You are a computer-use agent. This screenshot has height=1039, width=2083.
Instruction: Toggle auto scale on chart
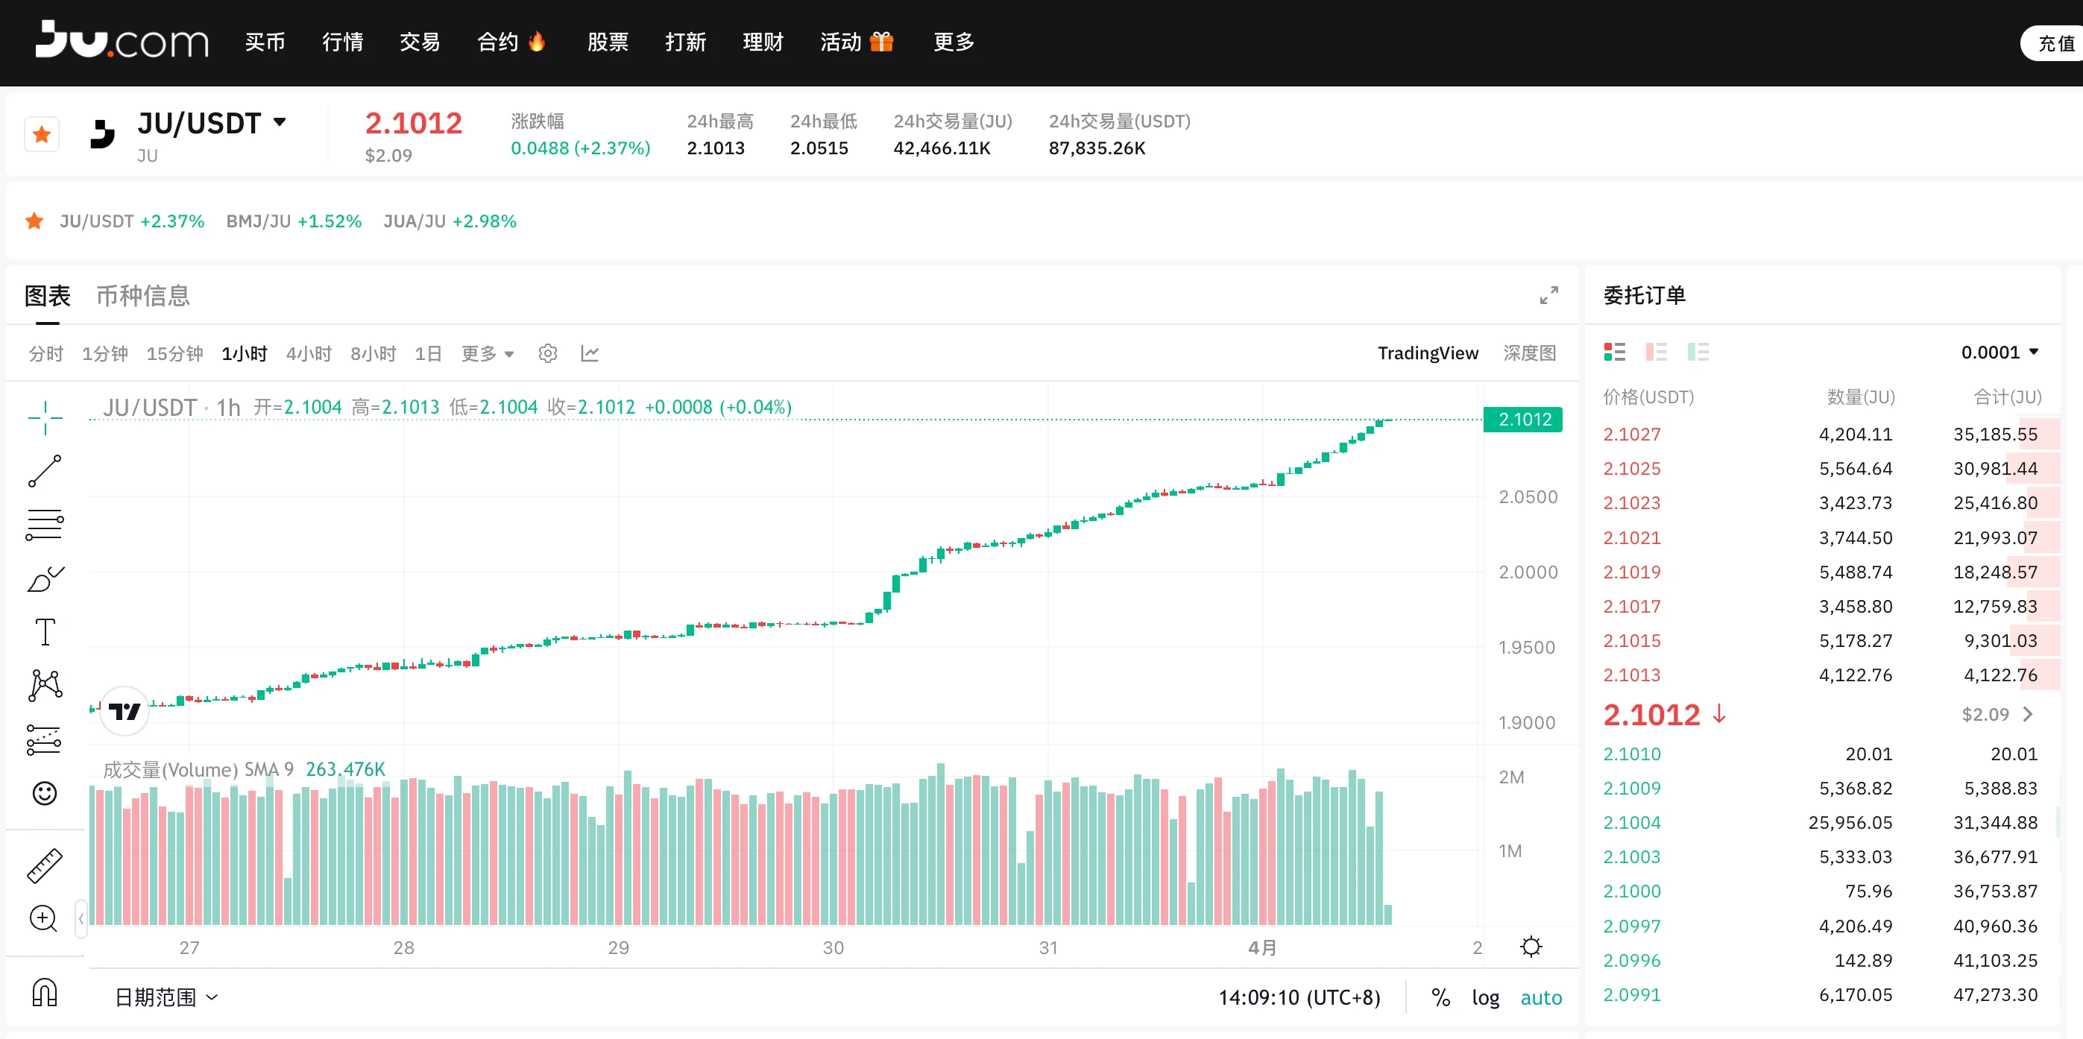point(1541,998)
